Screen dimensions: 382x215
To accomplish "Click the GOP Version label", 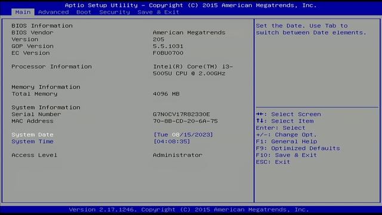I will pyautogui.click(x=32, y=46).
